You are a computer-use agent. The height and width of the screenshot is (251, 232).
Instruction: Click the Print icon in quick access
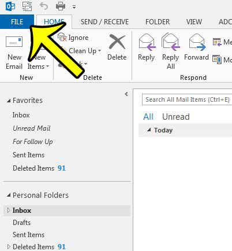[x=61, y=6]
